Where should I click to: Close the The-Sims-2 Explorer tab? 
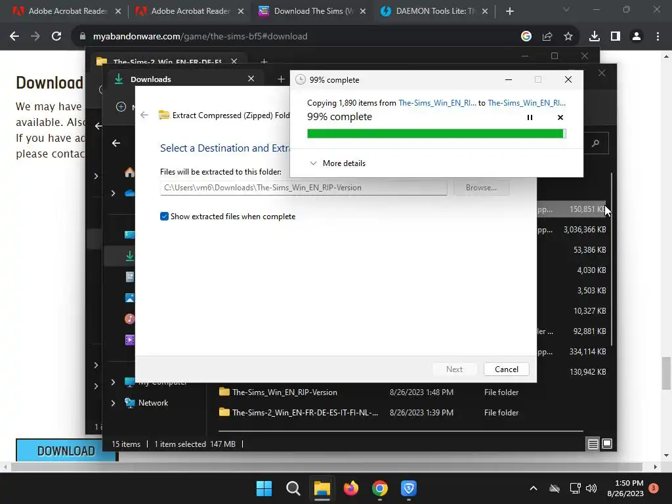(x=234, y=61)
